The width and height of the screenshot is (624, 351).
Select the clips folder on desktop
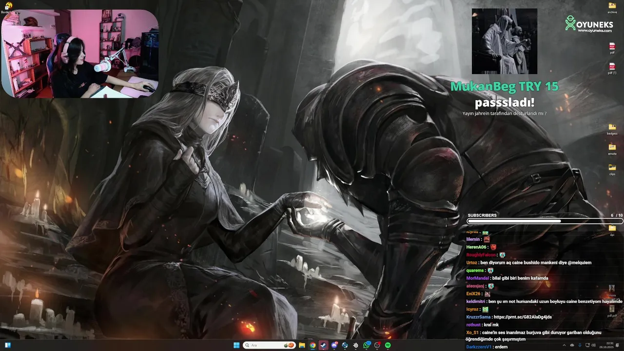coord(612,170)
